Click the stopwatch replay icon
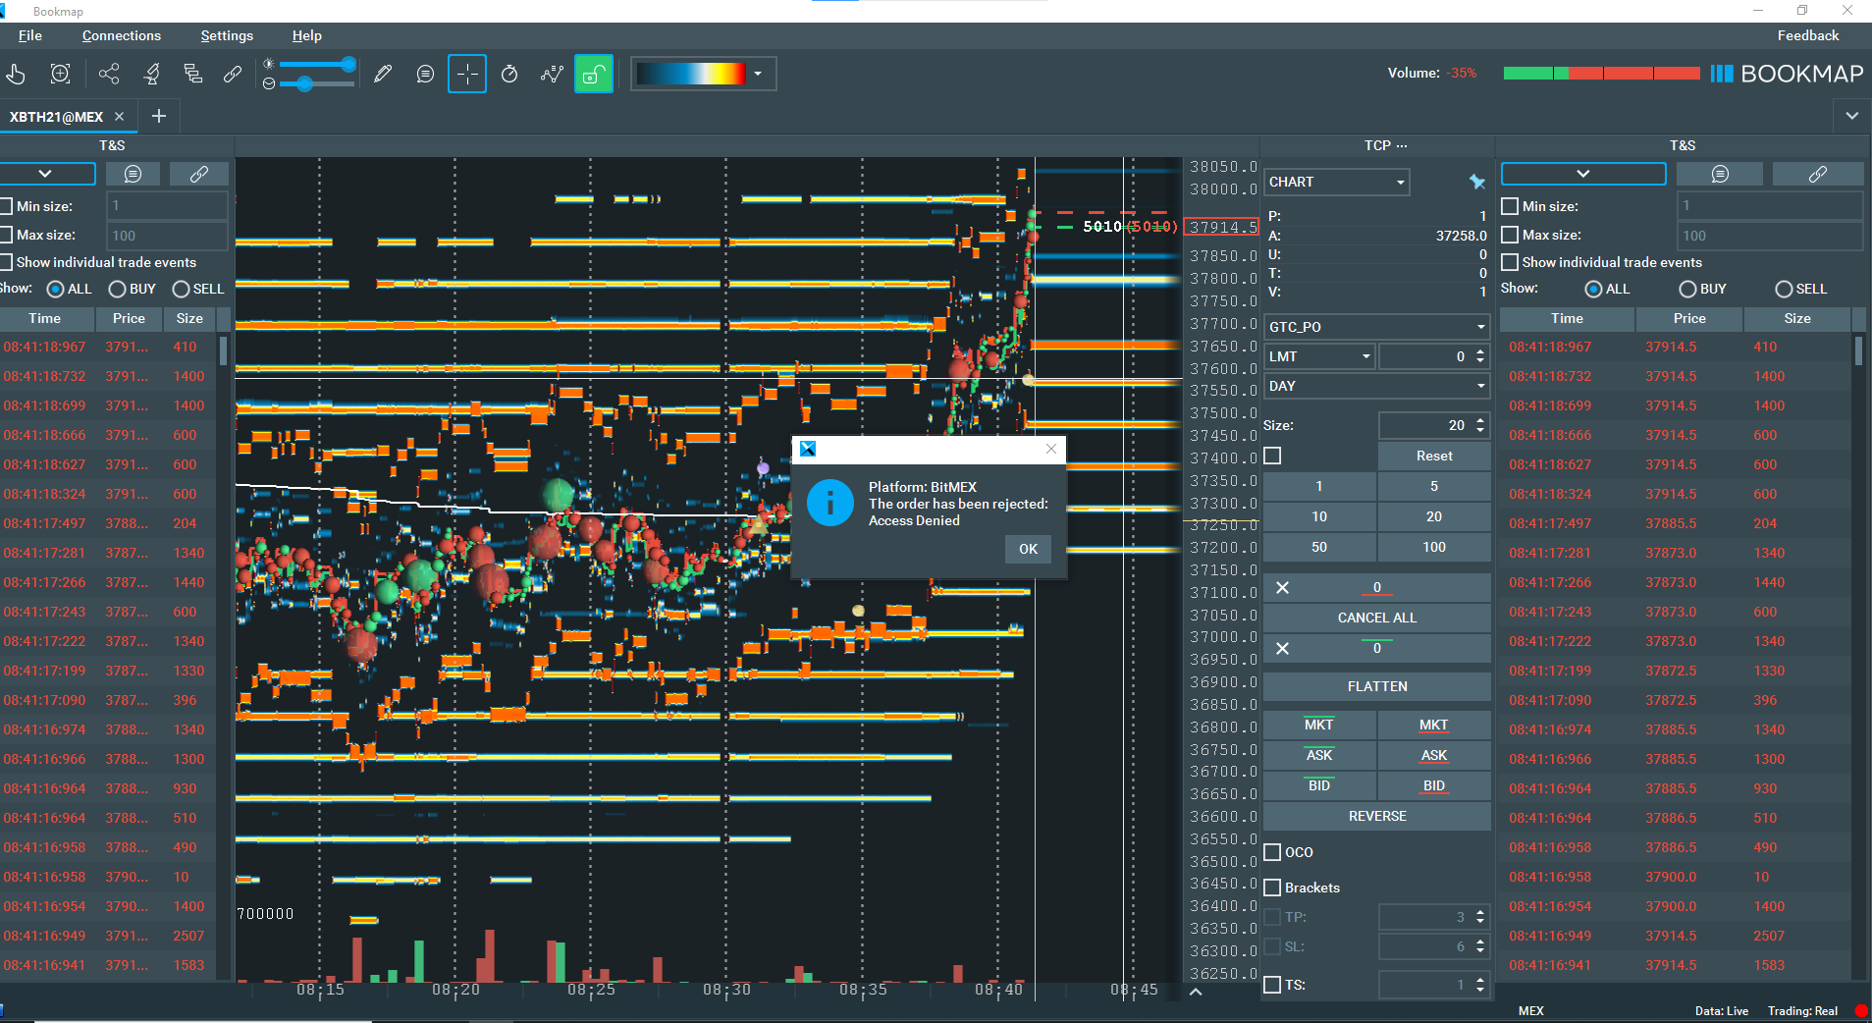Screen dimensions: 1872x1023 tap(509, 74)
